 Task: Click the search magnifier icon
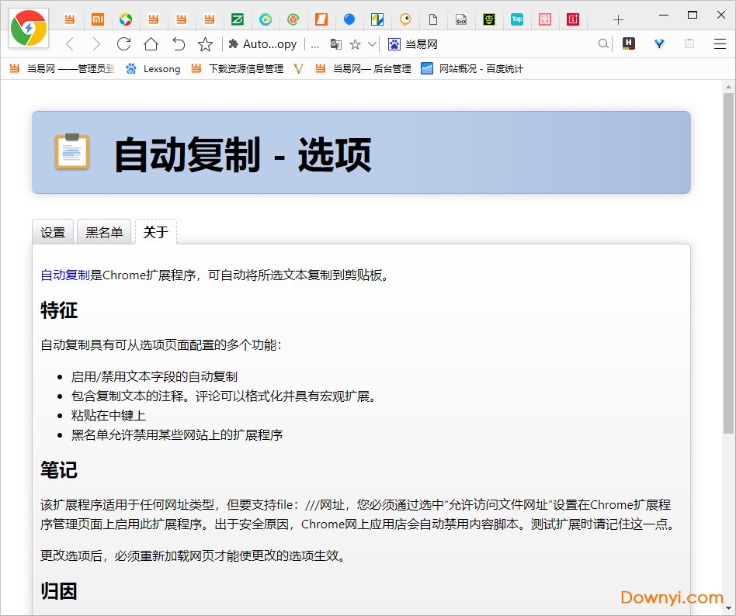(x=603, y=44)
